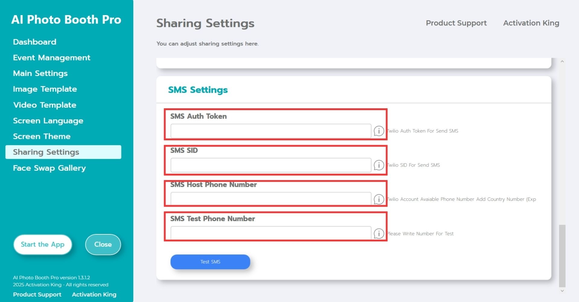Click info icon next to SMS Auth Token

click(x=379, y=131)
